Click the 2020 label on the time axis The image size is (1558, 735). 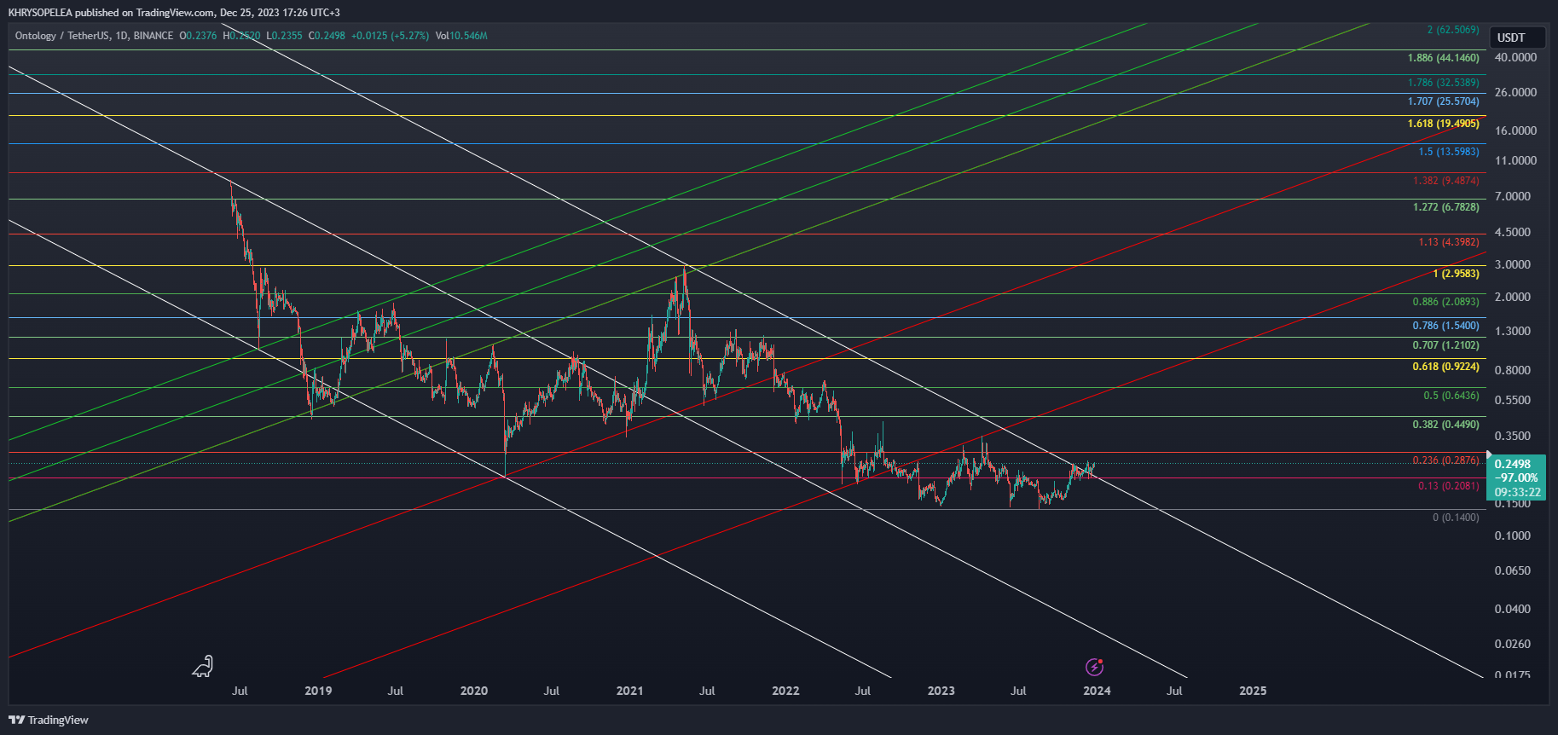coord(474,691)
